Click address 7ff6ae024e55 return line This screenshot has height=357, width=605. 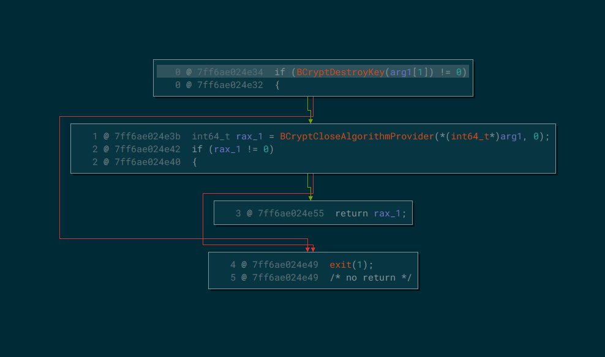pos(290,213)
